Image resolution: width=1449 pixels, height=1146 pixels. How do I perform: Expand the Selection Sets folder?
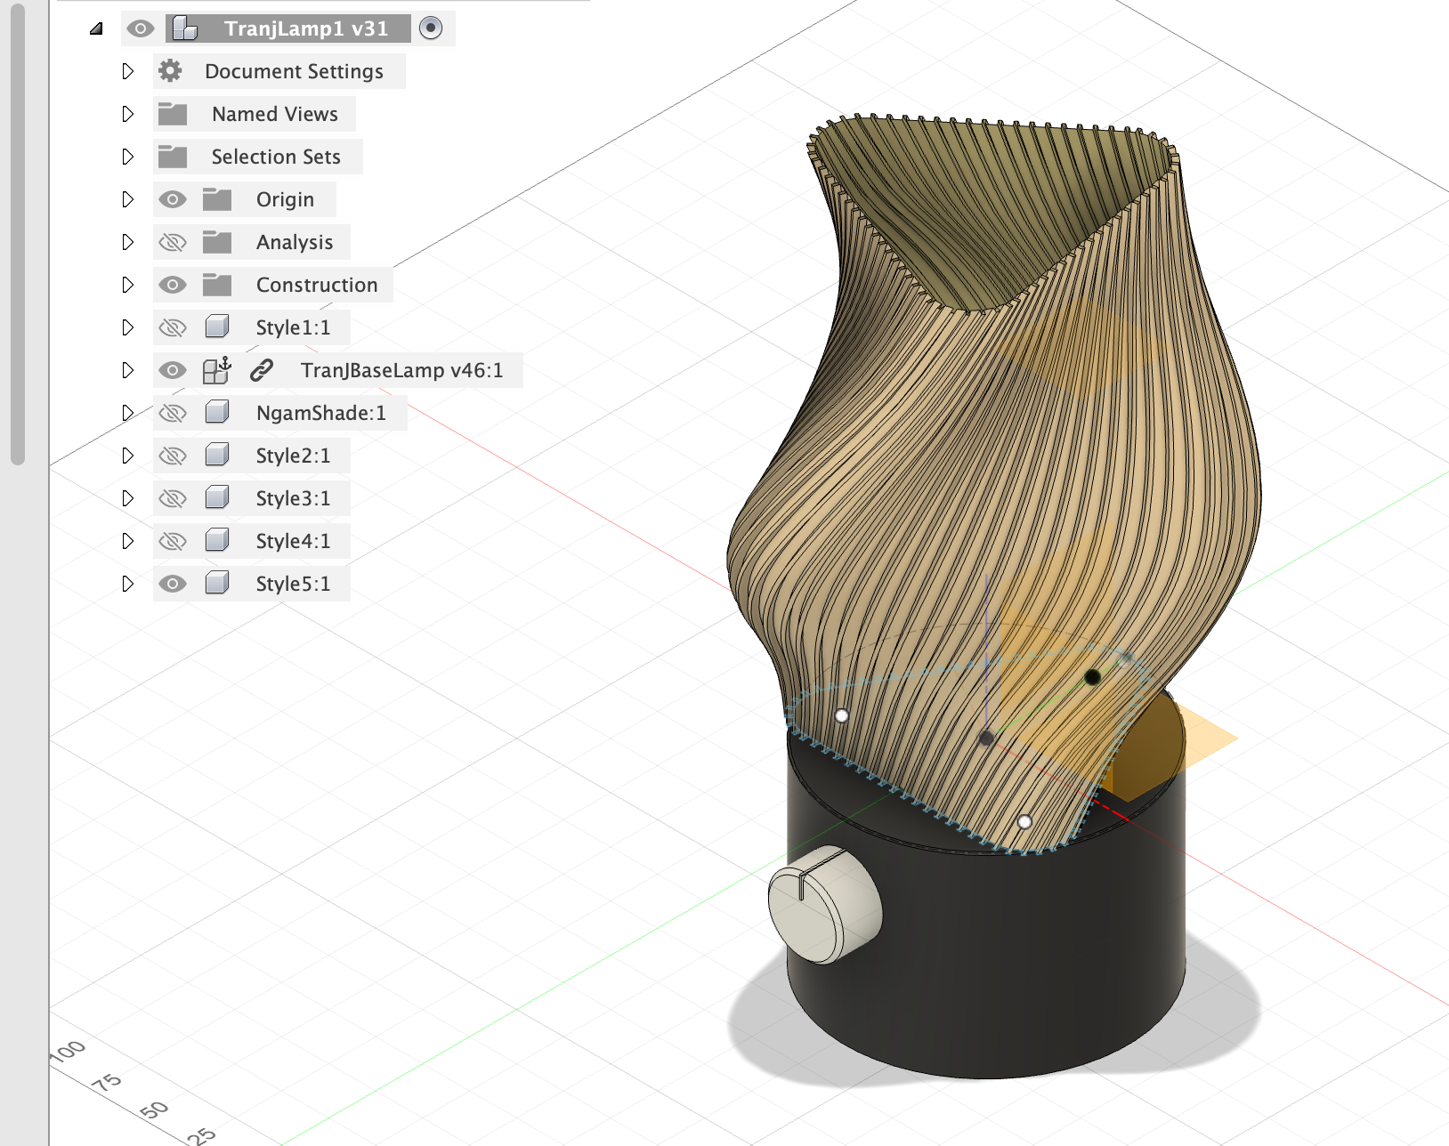[127, 157]
